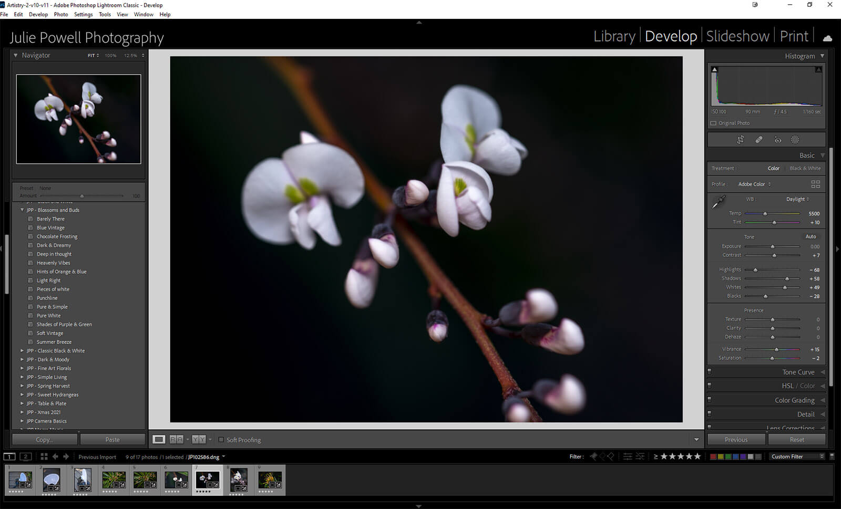This screenshot has width=841, height=509.
Task: Open the Profile Browser grid icon
Action: coord(815,184)
